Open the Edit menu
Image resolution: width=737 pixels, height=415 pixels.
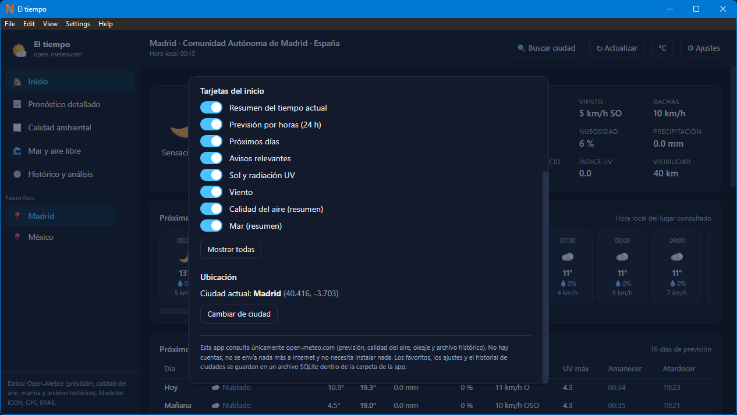[x=29, y=24]
